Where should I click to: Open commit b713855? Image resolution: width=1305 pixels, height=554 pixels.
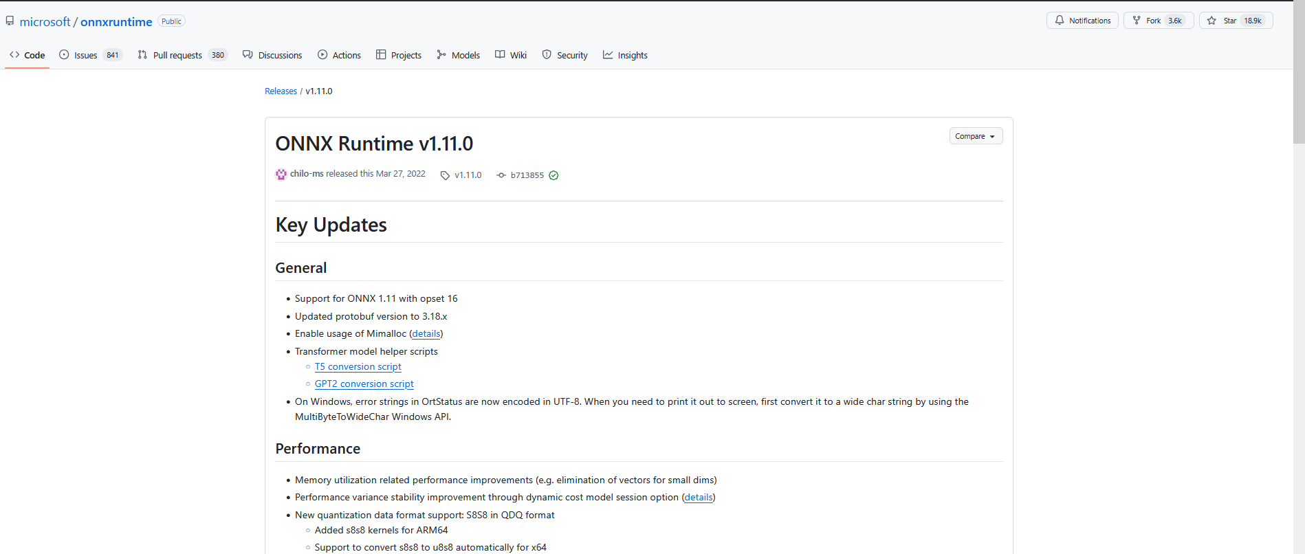tap(527, 175)
